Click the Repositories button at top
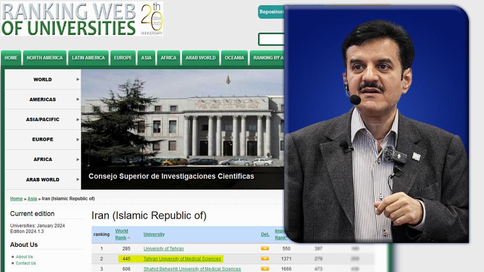 [271, 12]
